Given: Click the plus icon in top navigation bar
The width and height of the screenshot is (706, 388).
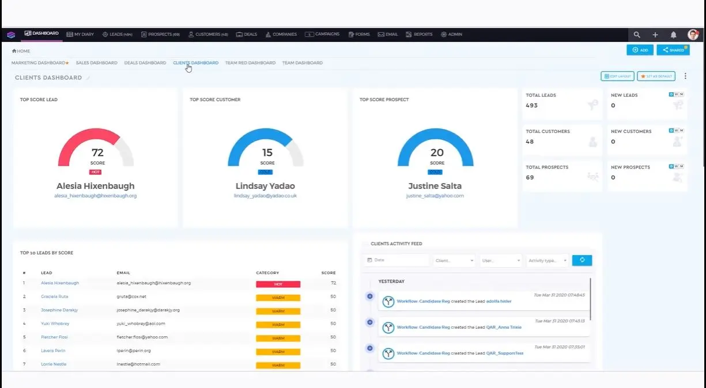Looking at the screenshot, I should point(655,35).
